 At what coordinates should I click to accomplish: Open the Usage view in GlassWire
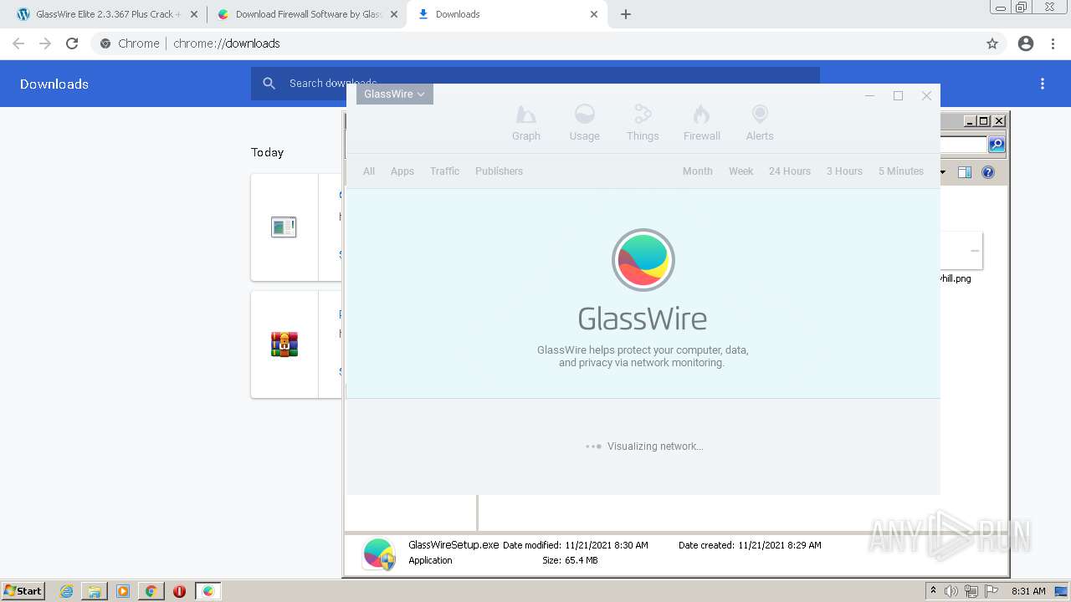[x=584, y=123]
